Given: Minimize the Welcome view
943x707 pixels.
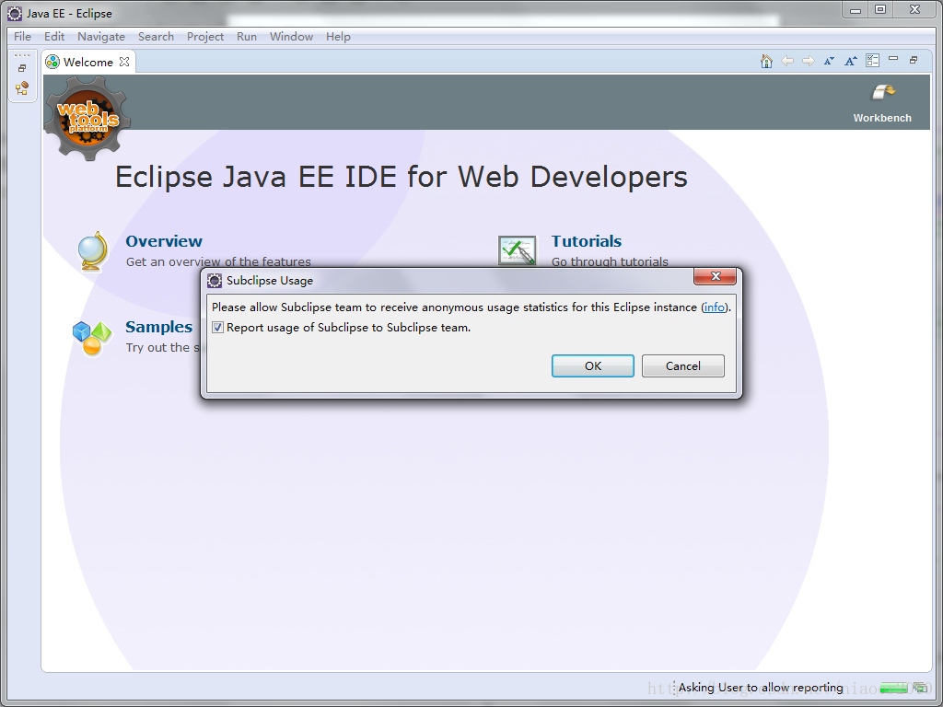Looking at the screenshot, I should tap(893, 58).
